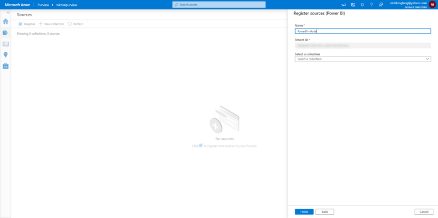Open the Home icon in left sidebar
This screenshot has width=438, height=218.
coord(6,21)
